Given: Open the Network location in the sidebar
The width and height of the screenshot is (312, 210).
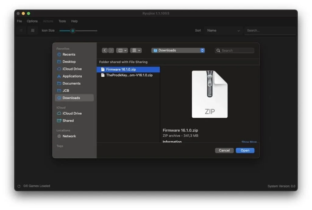Looking at the screenshot, I should [x=69, y=136].
